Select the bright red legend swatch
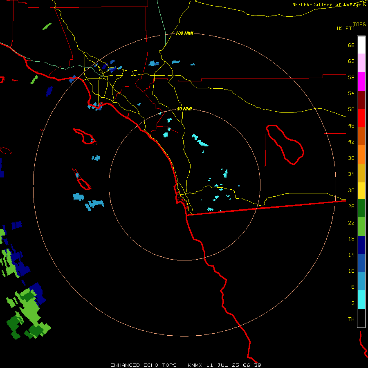The width and height of the screenshot is (368, 368). [x=361, y=118]
